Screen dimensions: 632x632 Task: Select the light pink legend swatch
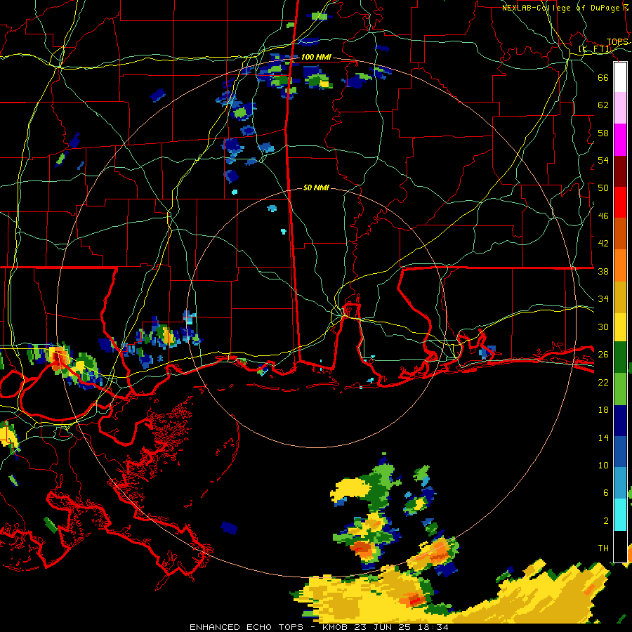coord(620,108)
